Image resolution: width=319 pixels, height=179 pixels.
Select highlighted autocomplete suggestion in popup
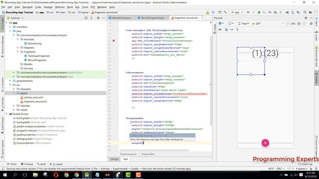click(x=162, y=136)
